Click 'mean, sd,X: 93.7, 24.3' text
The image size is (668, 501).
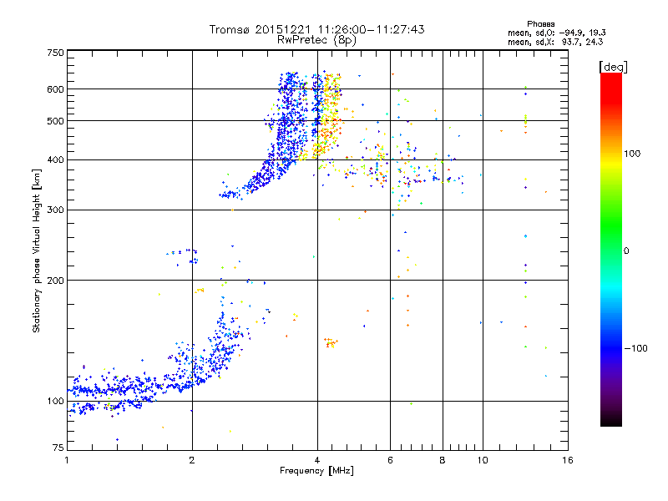[555, 42]
